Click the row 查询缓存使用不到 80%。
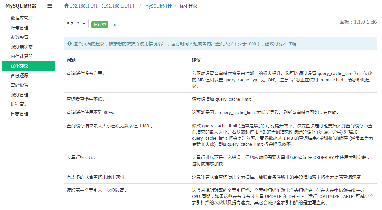The image size is (382, 210). coord(220,112)
